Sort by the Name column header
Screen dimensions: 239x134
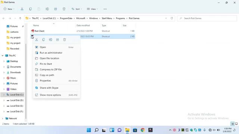click(36, 25)
